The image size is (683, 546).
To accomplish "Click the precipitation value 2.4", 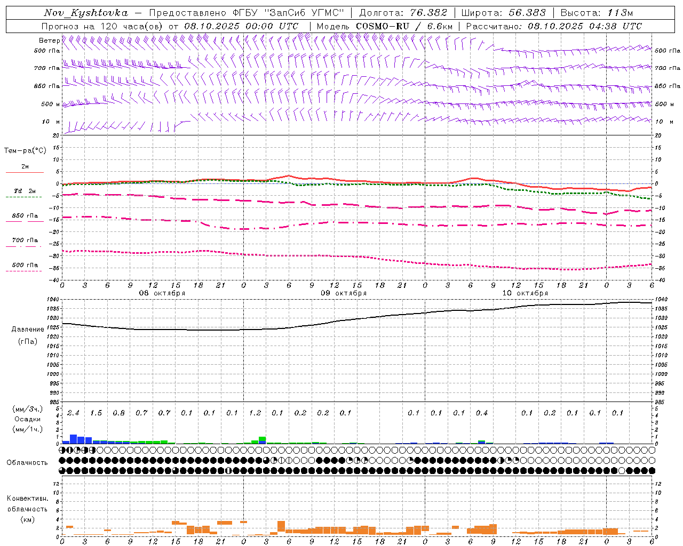I will click(x=73, y=413).
